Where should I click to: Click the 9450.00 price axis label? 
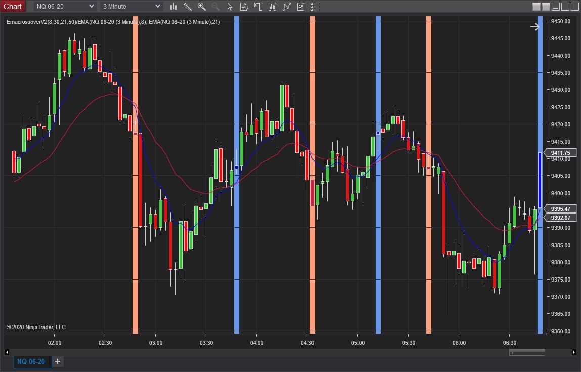pyautogui.click(x=561, y=21)
